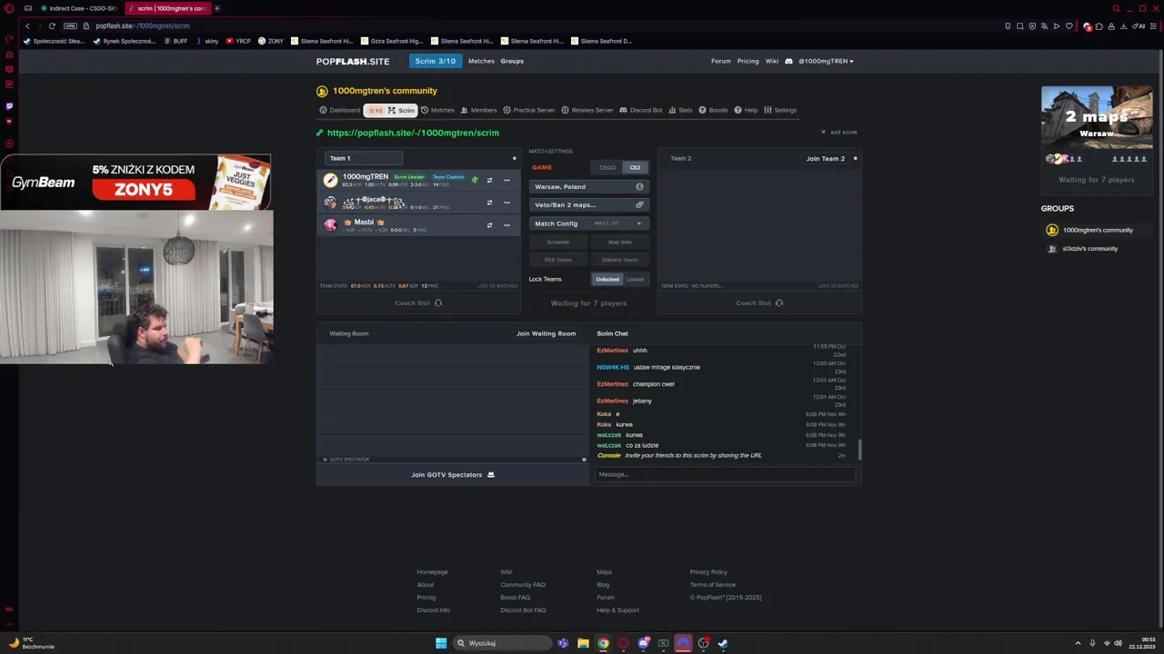Screen dimensions: 1164x654
Task: Open more options for 1000mgTREN
Action: 507,180
